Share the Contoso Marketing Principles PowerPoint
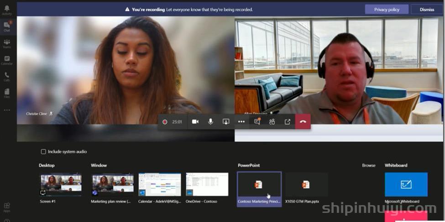Viewport: 445px width, 222px height. pos(259,189)
